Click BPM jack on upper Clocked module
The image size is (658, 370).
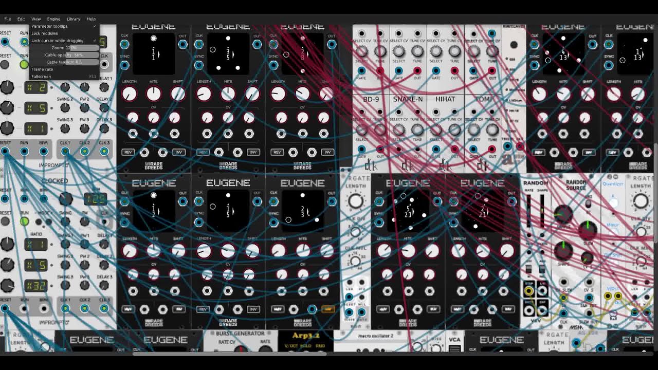pos(44,152)
